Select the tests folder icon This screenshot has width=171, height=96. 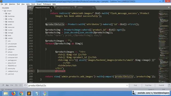click(x=6, y=35)
